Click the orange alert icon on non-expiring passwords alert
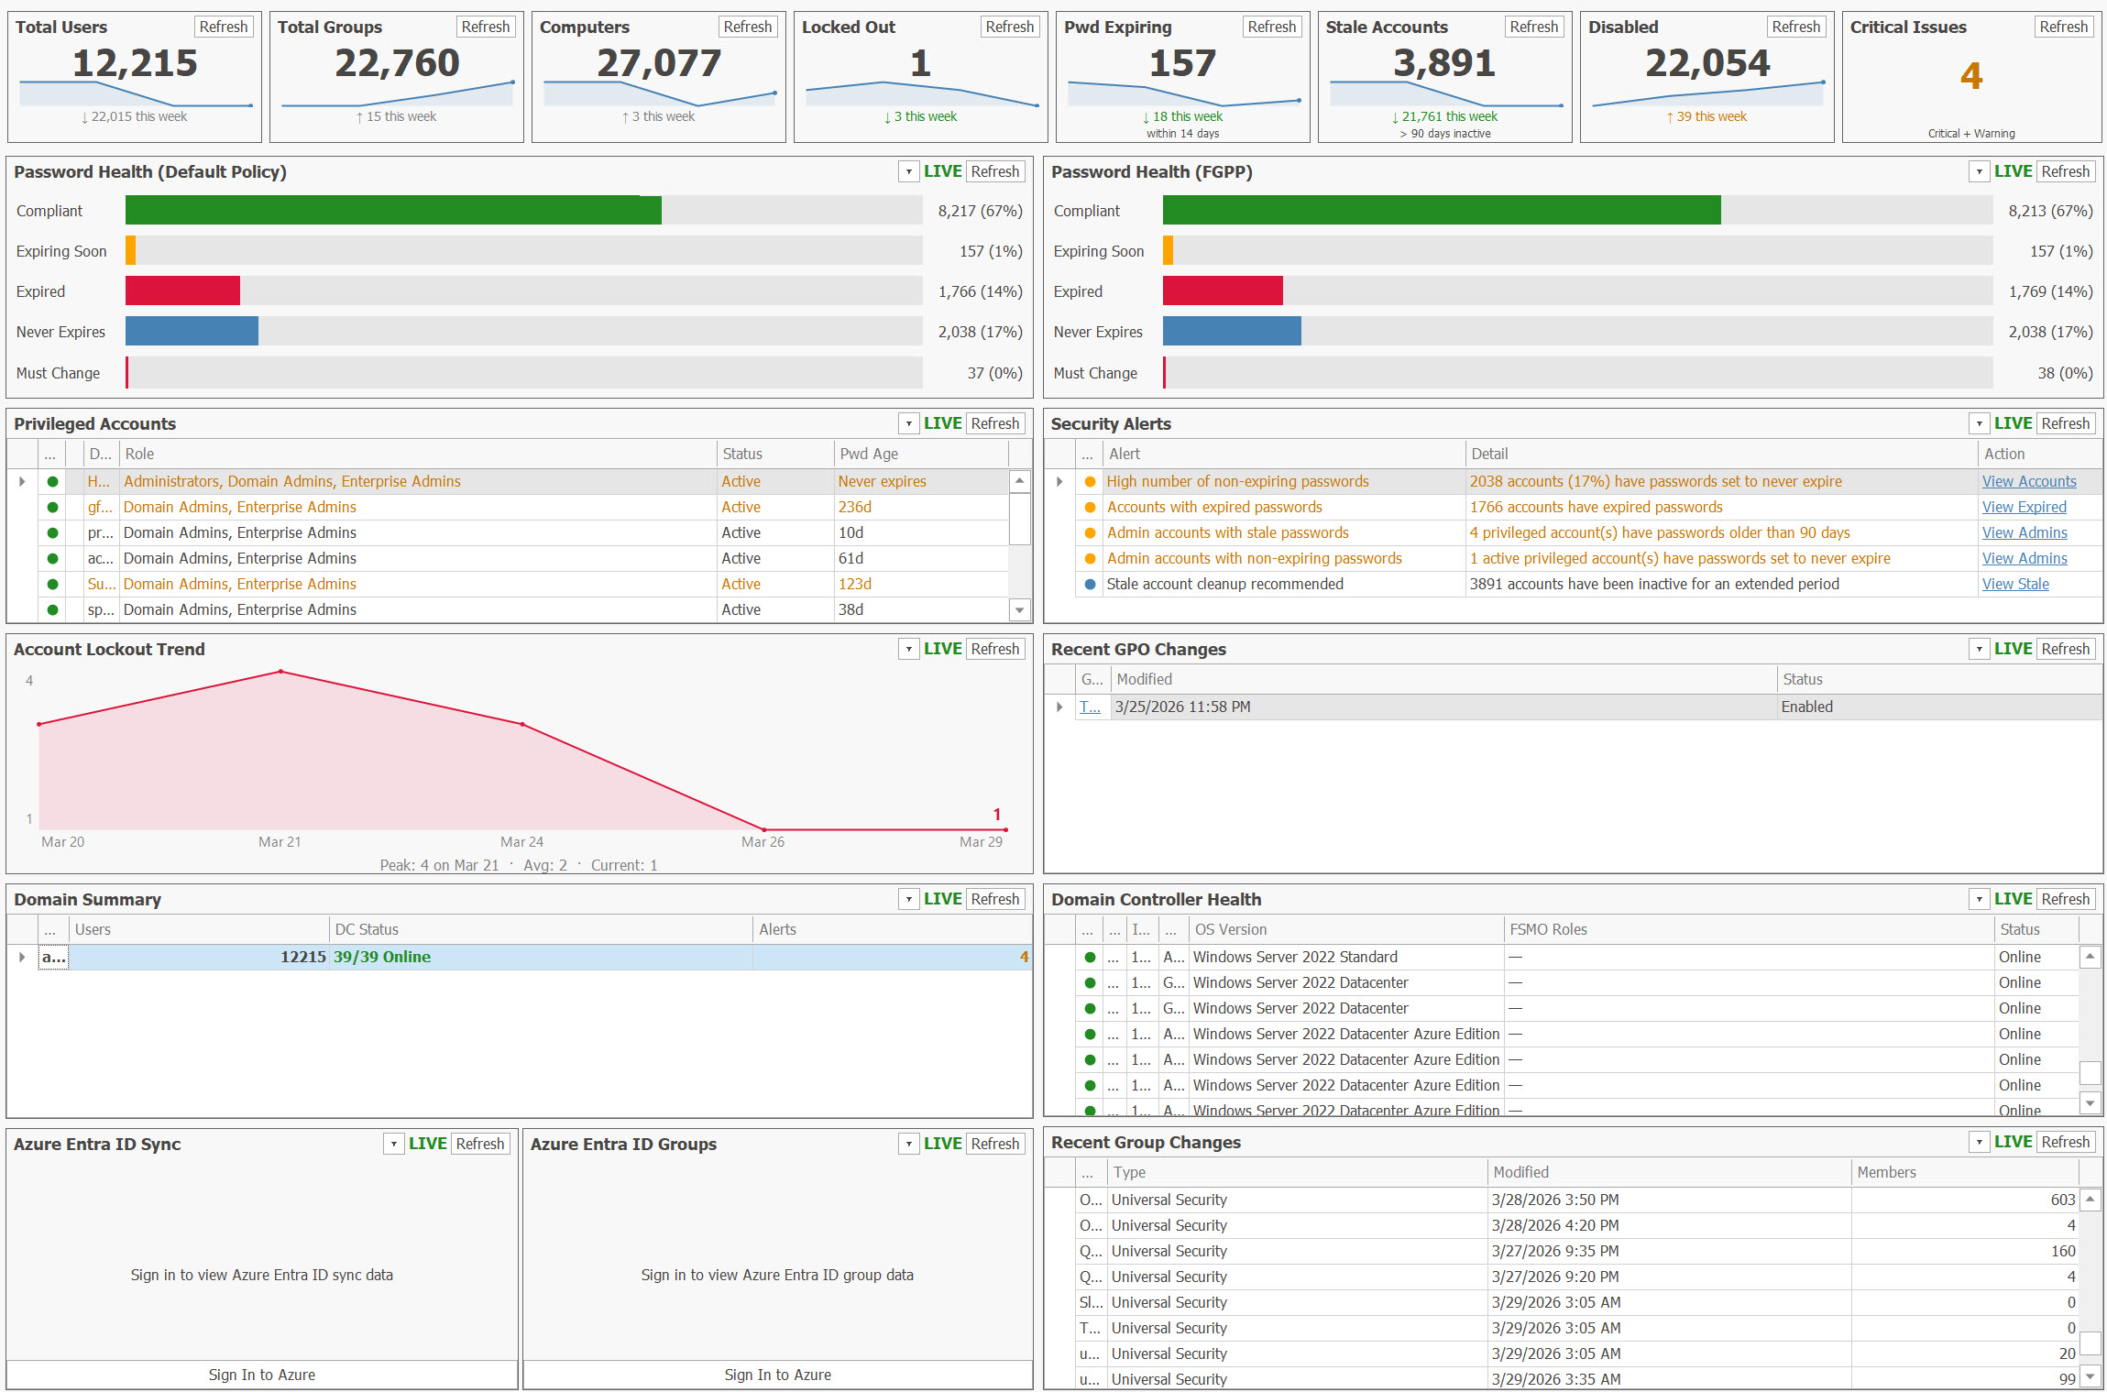Image resolution: width=2107 pixels, height=1392 pixels. tap(1089, 481)
